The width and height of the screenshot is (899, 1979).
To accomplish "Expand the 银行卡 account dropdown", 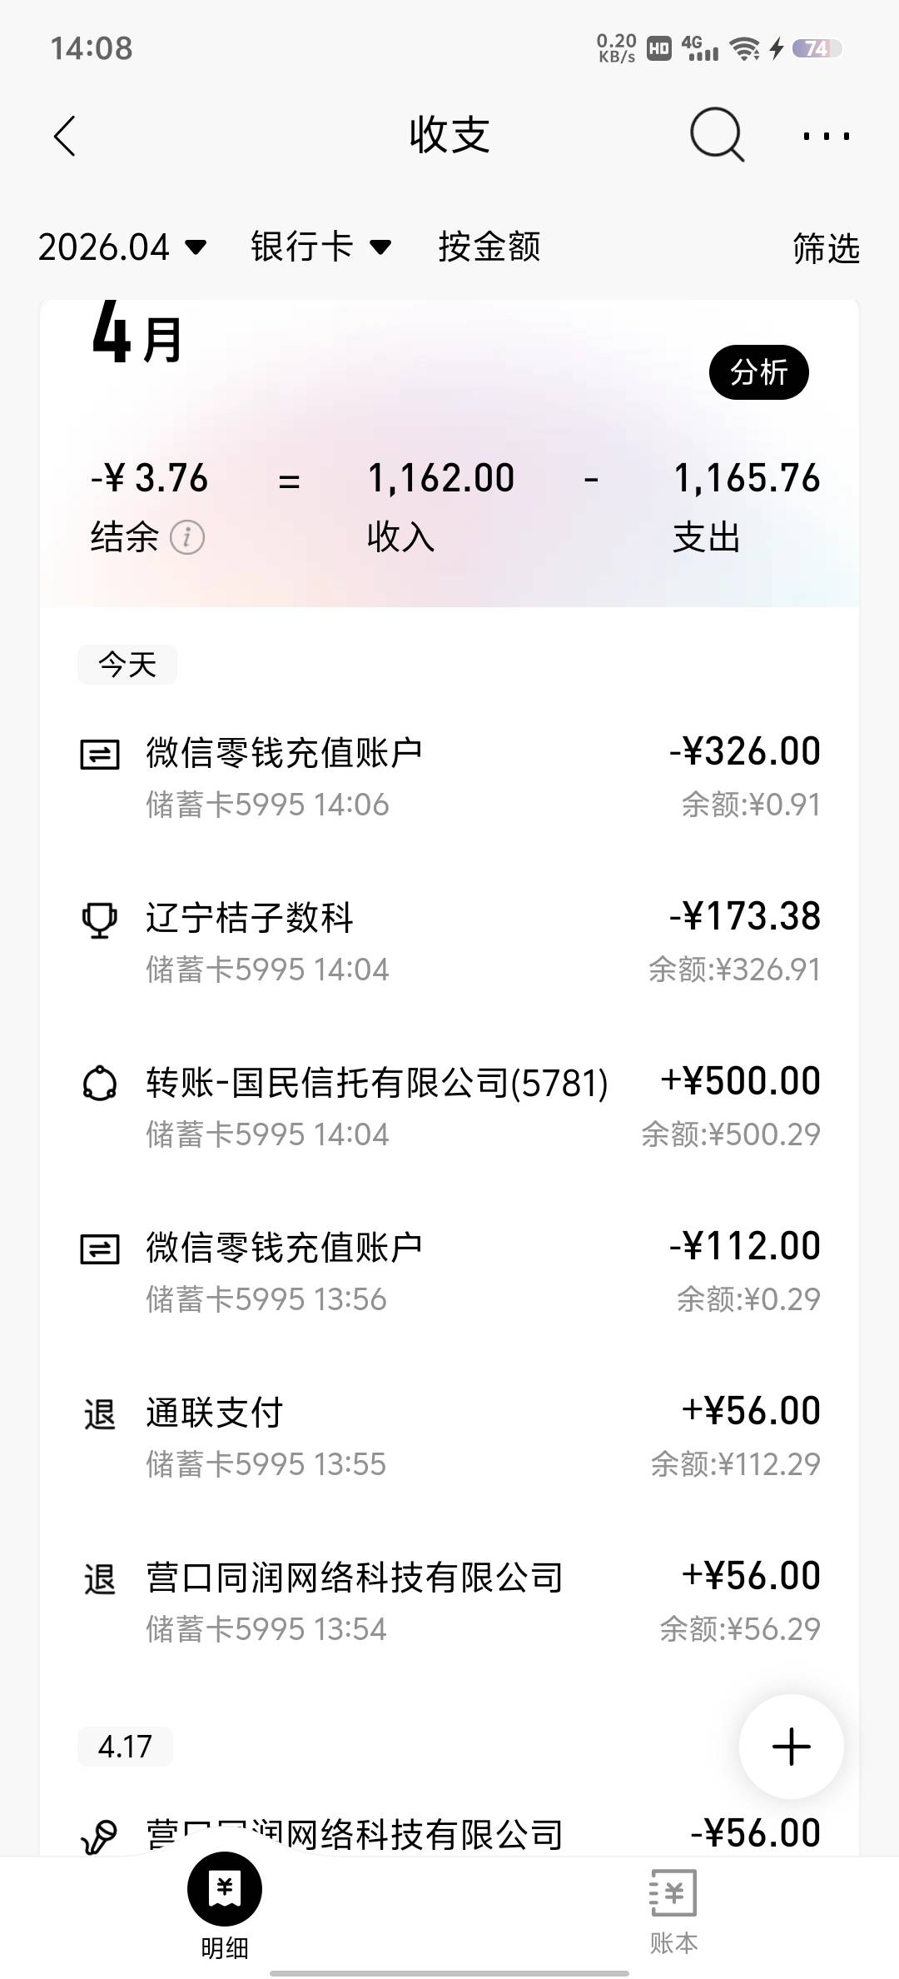I will tap(320, 247).
